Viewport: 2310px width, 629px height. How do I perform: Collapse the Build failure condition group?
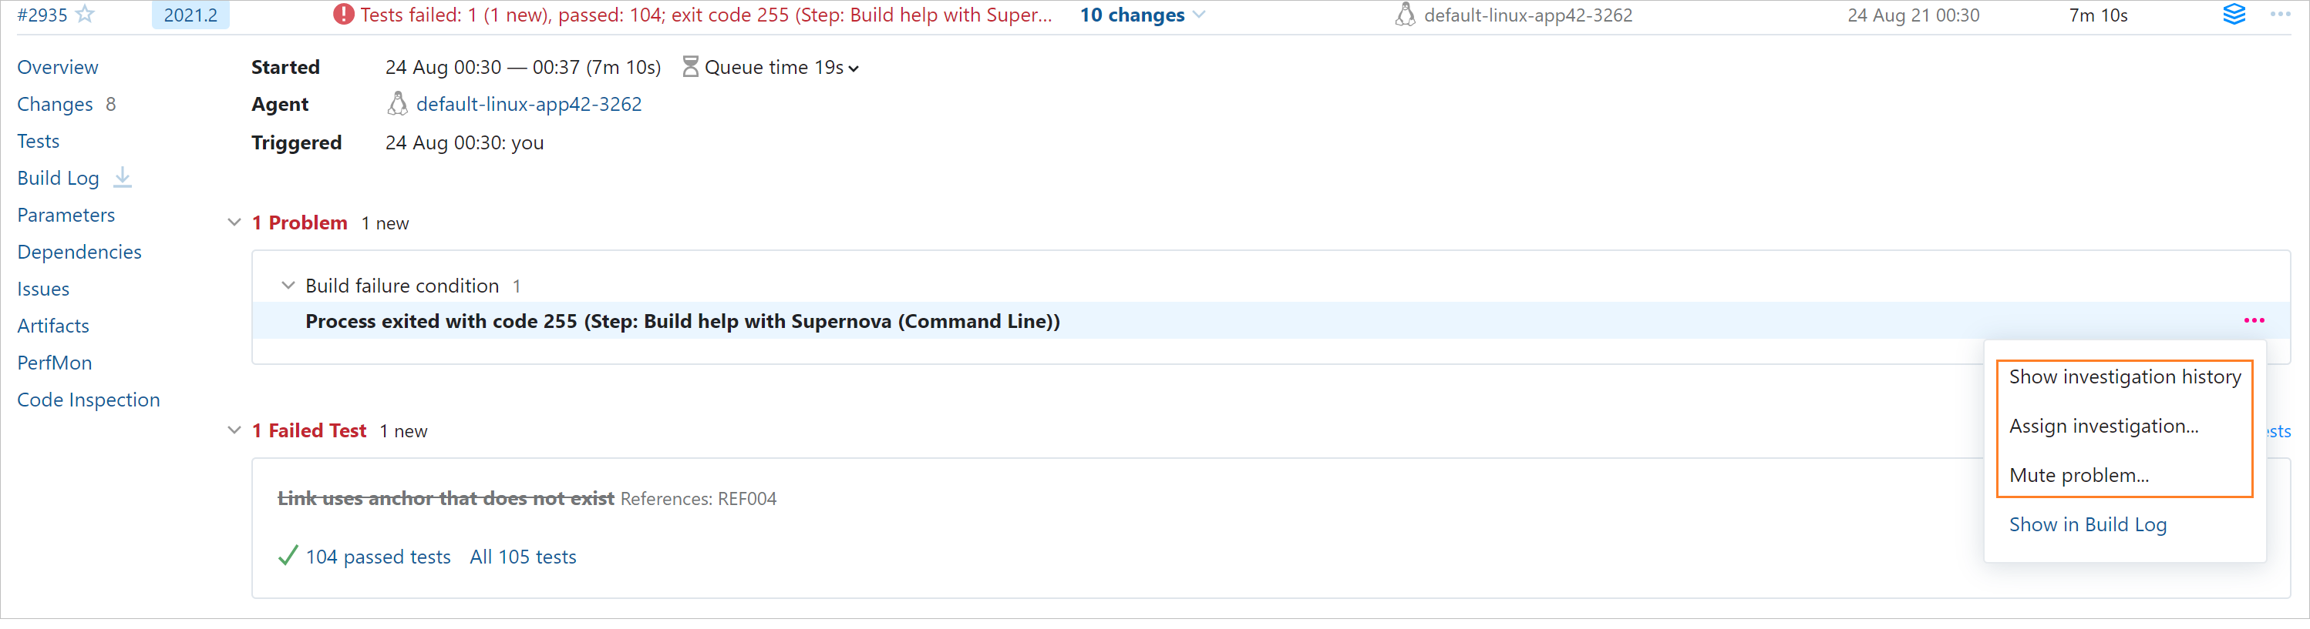[288, 286]
